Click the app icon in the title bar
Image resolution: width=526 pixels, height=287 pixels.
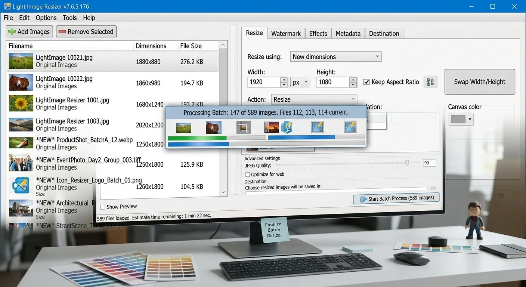coord(7,6)
